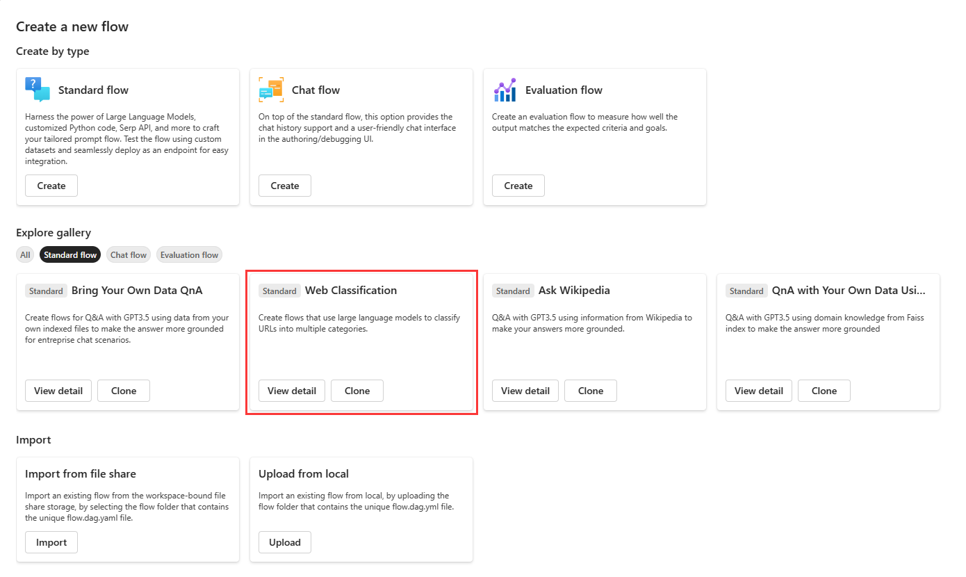Clone the Ask Wikipedia flow

[591, 391]
